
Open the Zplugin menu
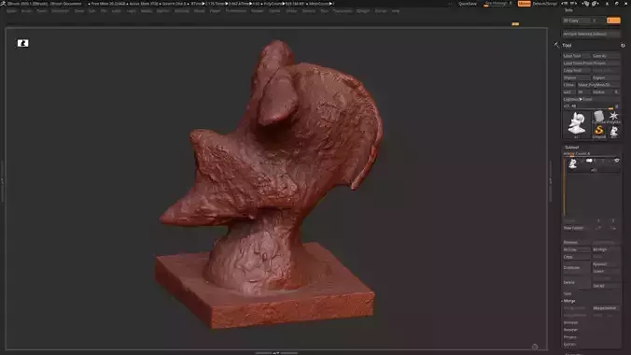point(362,11)
